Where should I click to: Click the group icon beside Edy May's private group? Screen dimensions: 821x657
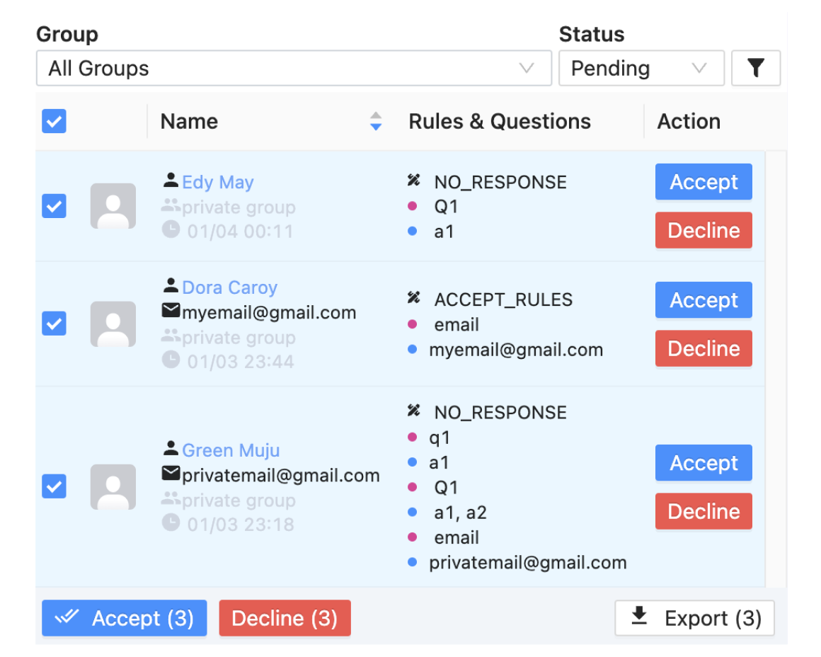pyautogui.click(x=171, y=207)
